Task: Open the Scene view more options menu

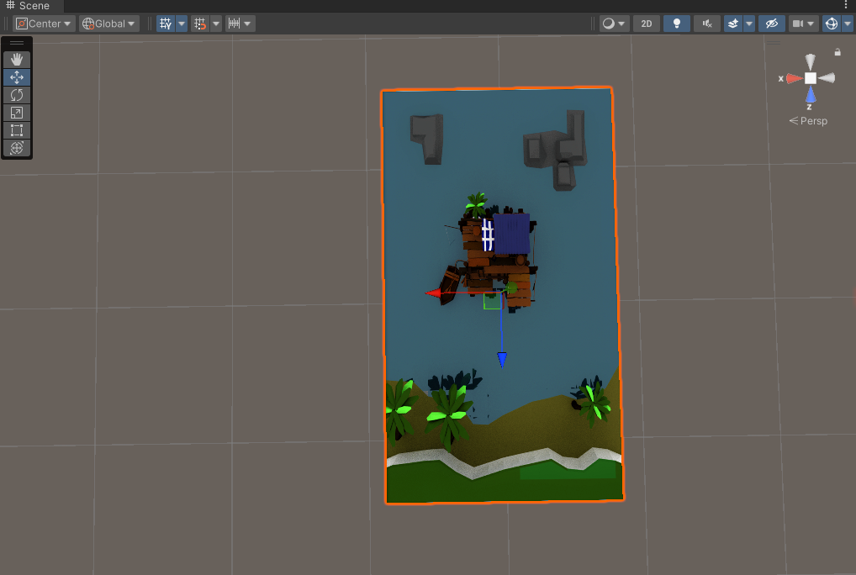Action: (846, 6)
